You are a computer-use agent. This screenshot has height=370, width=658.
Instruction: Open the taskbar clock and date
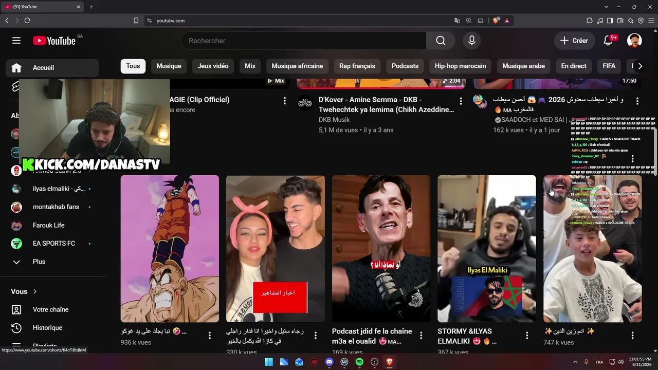point(639,362)
